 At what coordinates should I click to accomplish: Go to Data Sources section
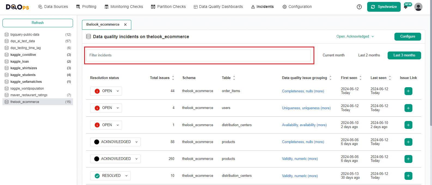pyautogui.click(x=53, y=7)
